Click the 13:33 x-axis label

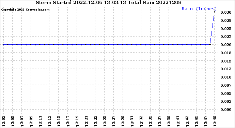point(141,121)
